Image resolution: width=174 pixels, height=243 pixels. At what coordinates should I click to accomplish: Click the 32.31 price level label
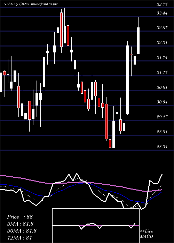click(x=162, y=42)
